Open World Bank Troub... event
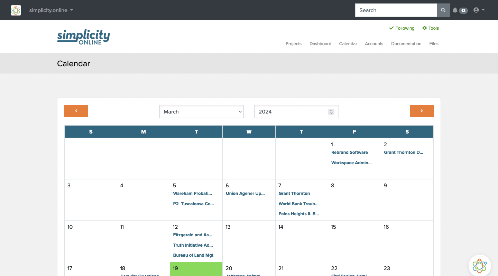 (x=298, y=204)
